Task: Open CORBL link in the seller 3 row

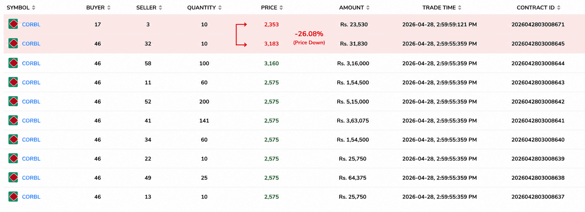Action: (31, 25)
